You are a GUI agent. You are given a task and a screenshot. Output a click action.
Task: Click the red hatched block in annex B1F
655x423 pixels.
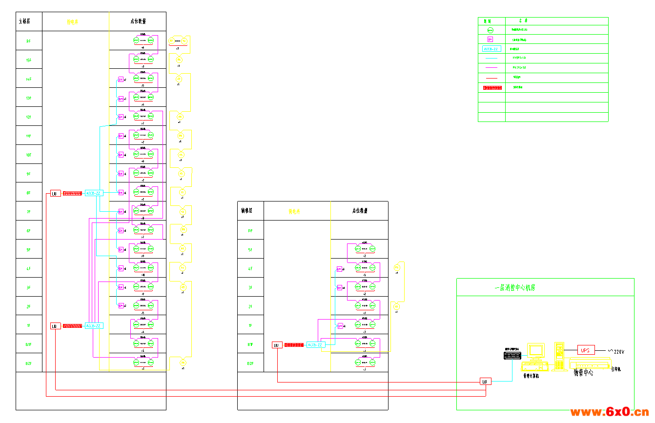pos(294,345)
